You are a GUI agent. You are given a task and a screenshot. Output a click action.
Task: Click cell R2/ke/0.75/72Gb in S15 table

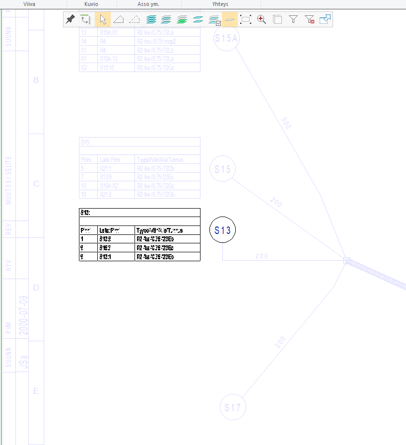(167, 194)
